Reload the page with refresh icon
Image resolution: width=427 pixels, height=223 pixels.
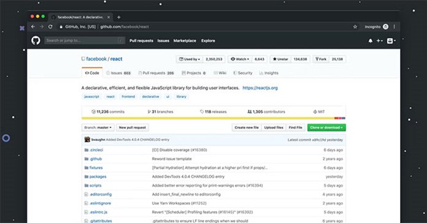coord(50,27)
